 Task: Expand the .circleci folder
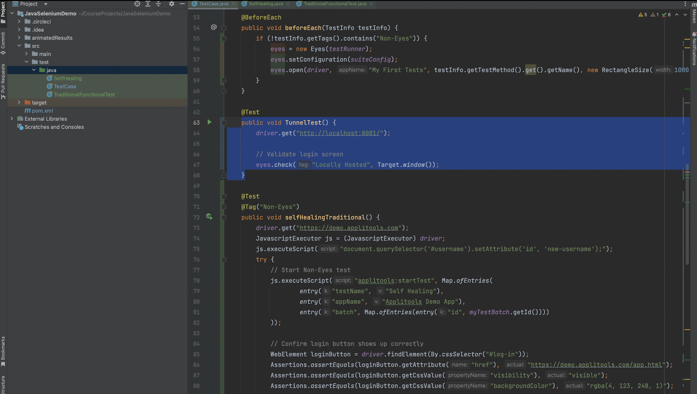click(x=19, y=21)
